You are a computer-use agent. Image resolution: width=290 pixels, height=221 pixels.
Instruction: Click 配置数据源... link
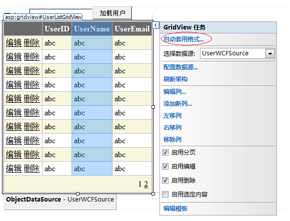(180, 67)
